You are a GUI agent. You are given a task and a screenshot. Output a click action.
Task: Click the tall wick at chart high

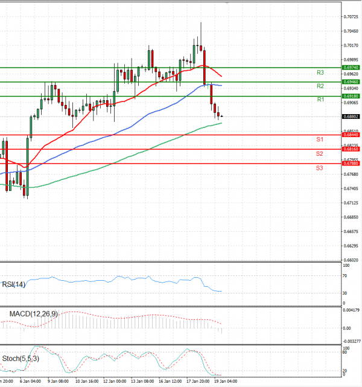[201, 33]
